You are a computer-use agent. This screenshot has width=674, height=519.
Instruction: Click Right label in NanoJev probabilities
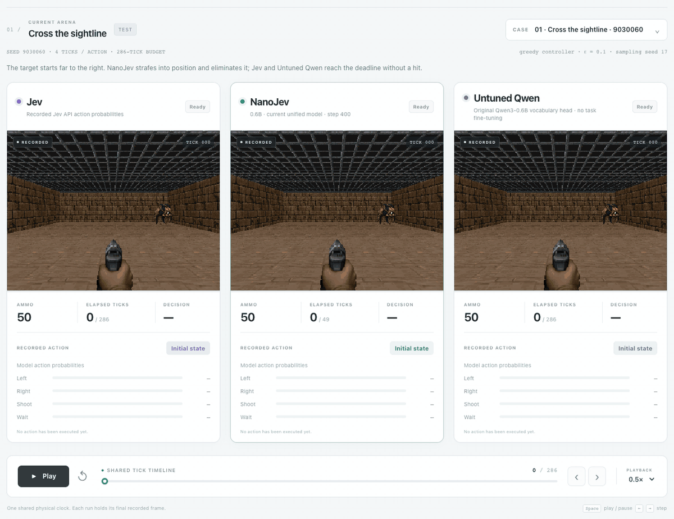point(248,391)
